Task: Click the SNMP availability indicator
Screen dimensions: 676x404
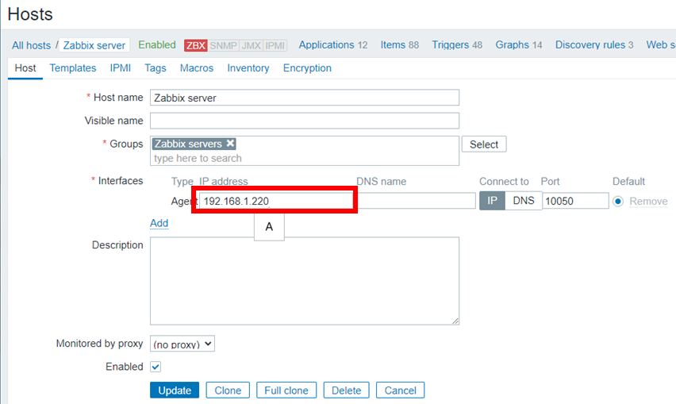Action: click(x=223, y=45)
